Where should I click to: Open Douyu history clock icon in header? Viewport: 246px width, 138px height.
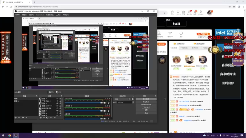173,13
